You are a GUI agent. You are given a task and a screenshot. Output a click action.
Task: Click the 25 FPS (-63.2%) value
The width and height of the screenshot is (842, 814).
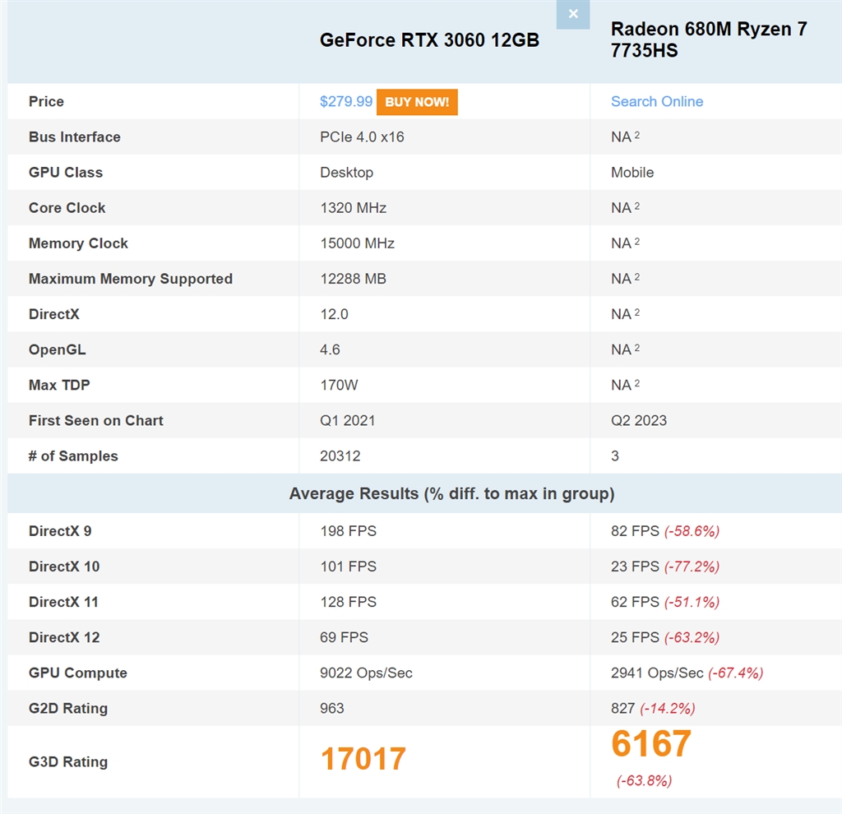coord(664,637)
